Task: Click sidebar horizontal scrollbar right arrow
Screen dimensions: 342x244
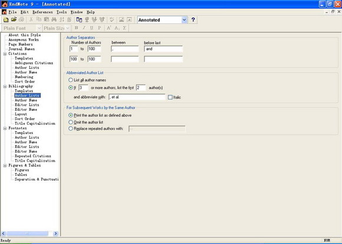Action: pyautogui.click(x=55, y=233)
